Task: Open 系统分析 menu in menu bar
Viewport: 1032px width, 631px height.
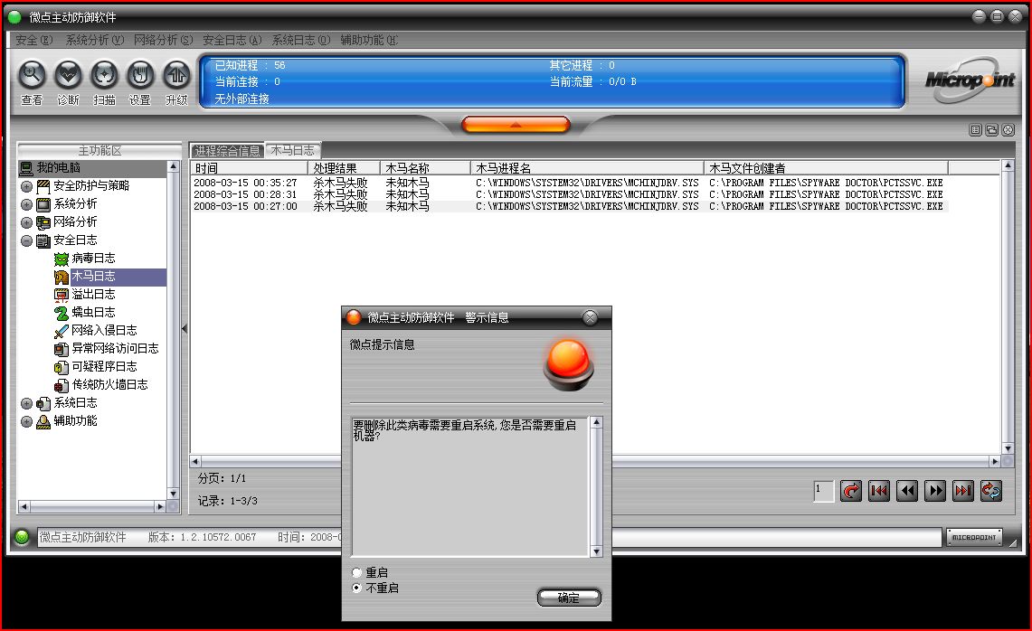Action: 94,40
